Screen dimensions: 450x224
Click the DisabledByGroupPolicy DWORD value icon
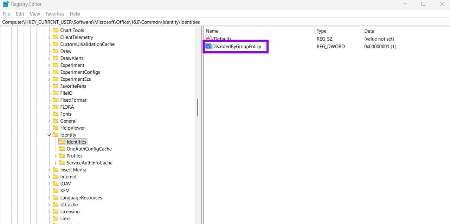pos(208,46)
